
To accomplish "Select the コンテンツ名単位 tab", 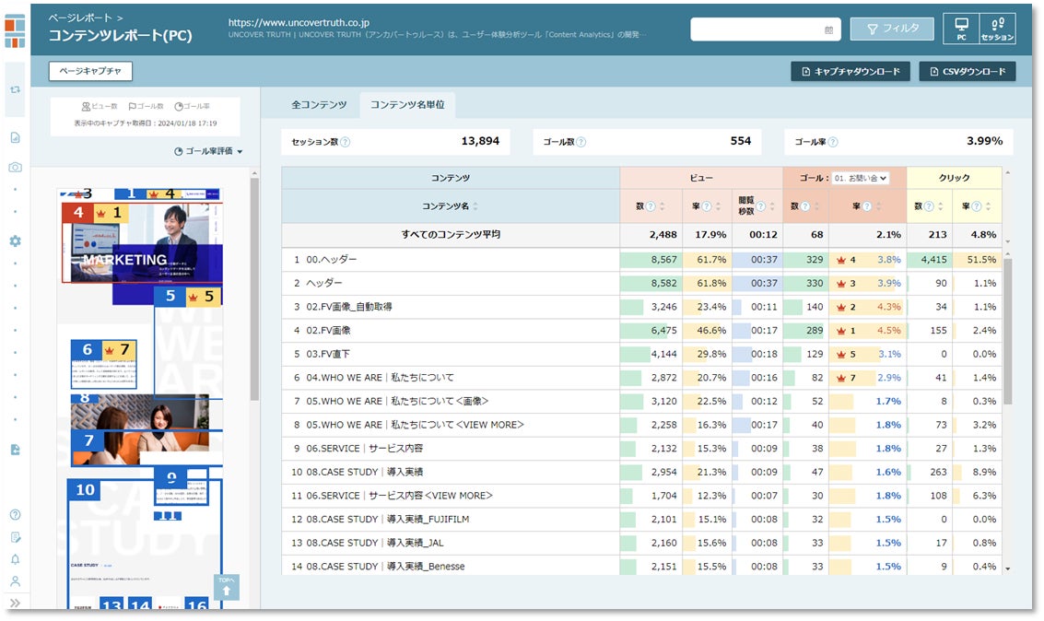I will [x=407, y=105].
